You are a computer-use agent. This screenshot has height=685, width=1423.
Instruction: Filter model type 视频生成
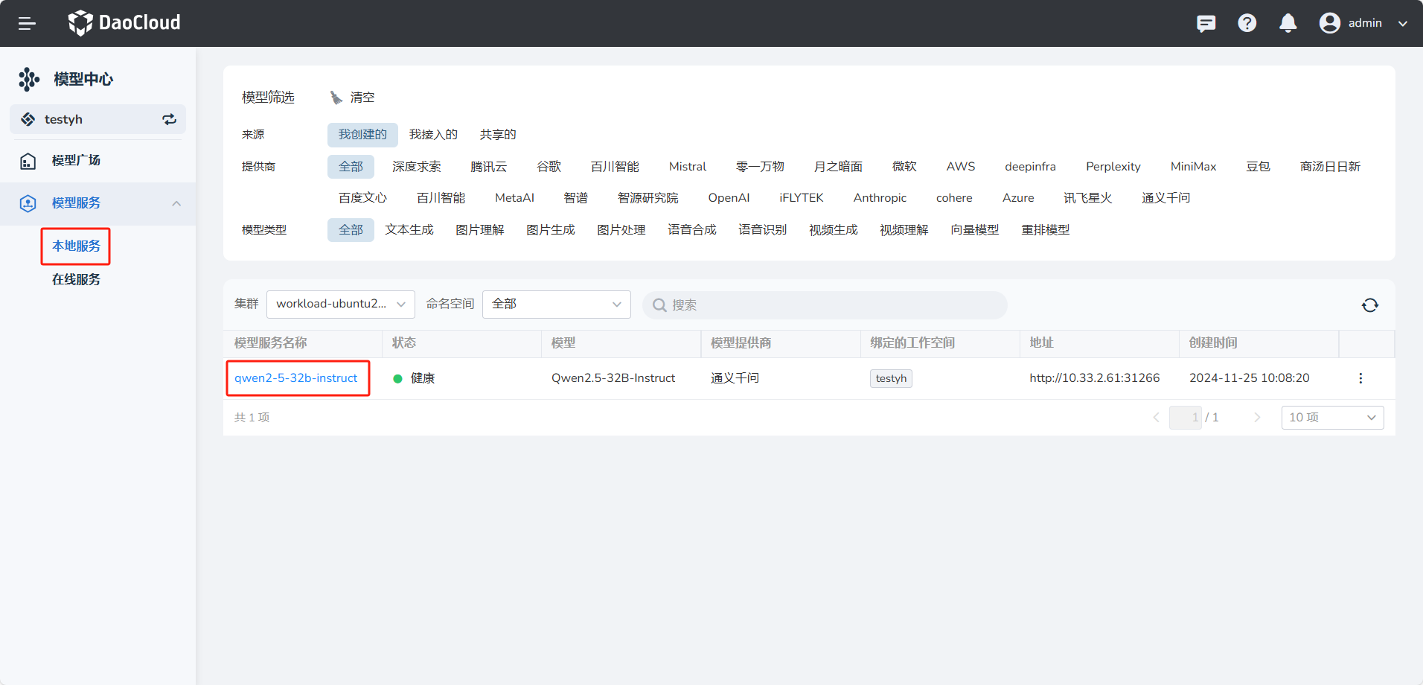(834, 230)
